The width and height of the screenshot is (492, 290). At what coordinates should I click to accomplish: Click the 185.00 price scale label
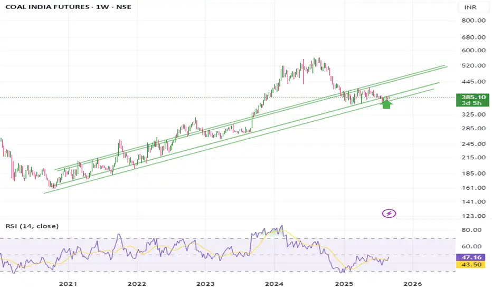coord(474,173)
